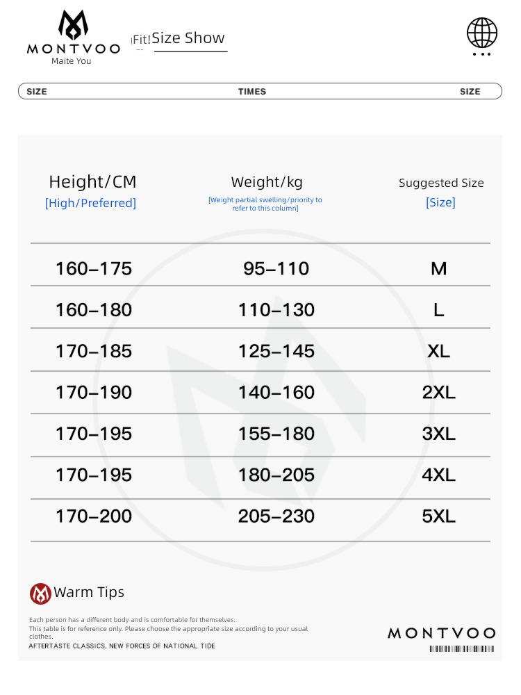
Task: Click the red Warm Tips badge icon
Action: 40,594
